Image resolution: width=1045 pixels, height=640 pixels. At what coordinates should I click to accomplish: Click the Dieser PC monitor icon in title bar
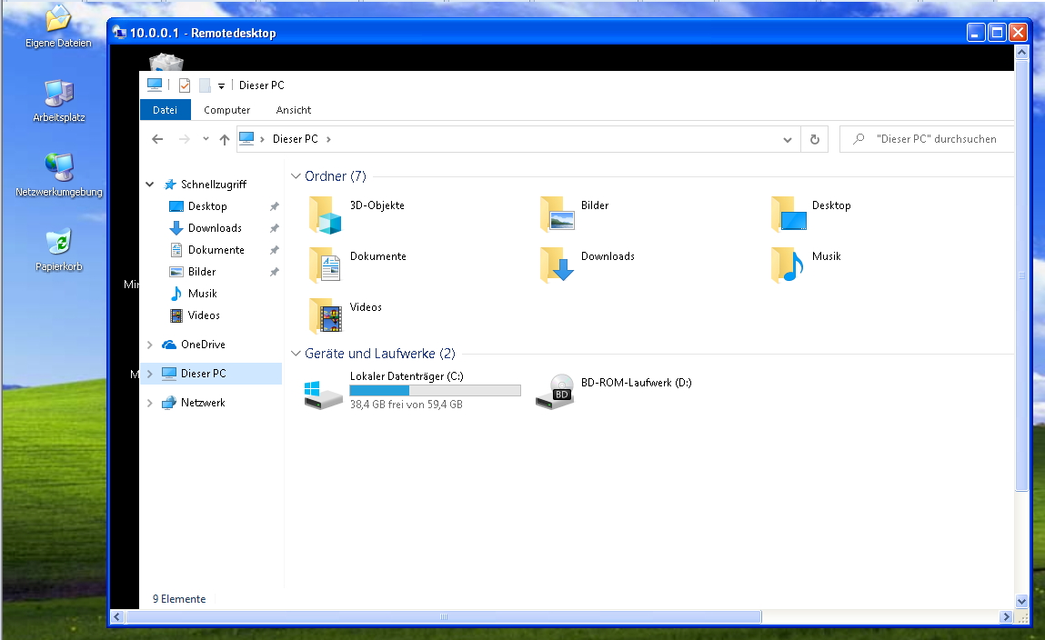pyautogui.click(x=155, y=85)
